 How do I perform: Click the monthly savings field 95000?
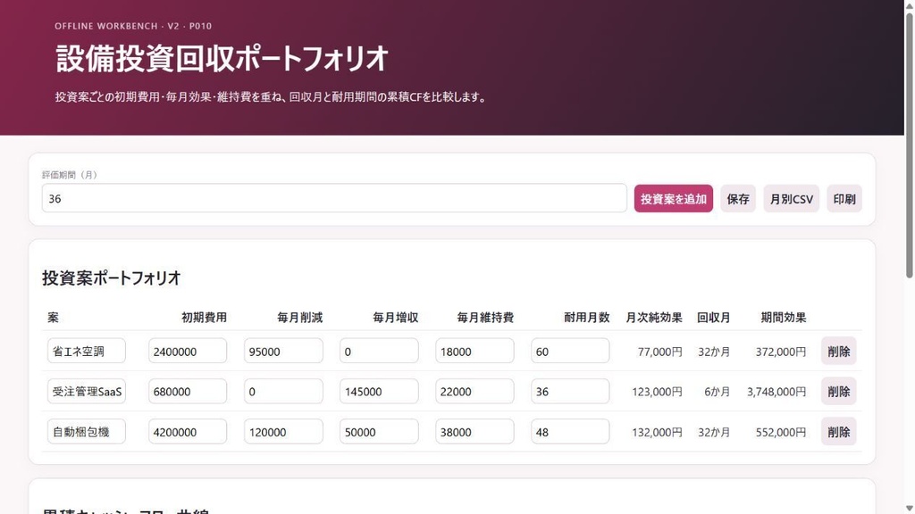pos(283,352)
